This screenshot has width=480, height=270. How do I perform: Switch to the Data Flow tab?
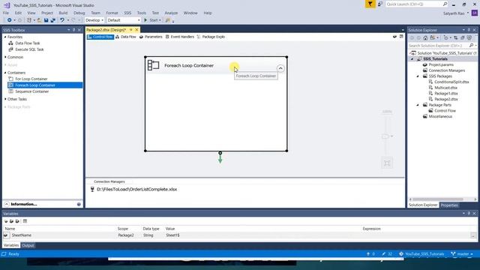(126, 37)
